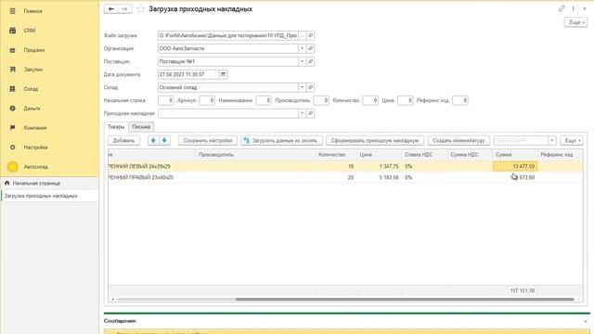Open the table toolbar Еще menu

[572, 140]
